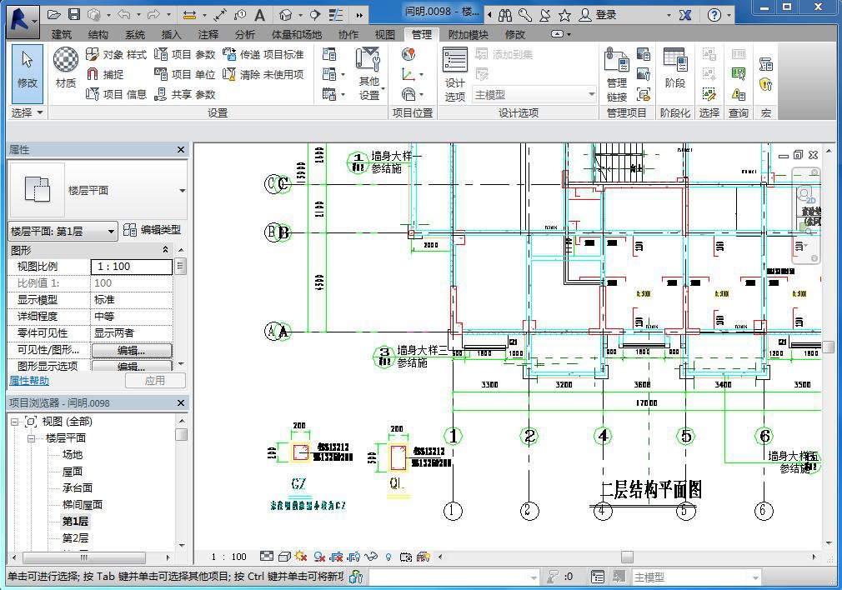Open the Macro Manager icon

tap(766, 64)
